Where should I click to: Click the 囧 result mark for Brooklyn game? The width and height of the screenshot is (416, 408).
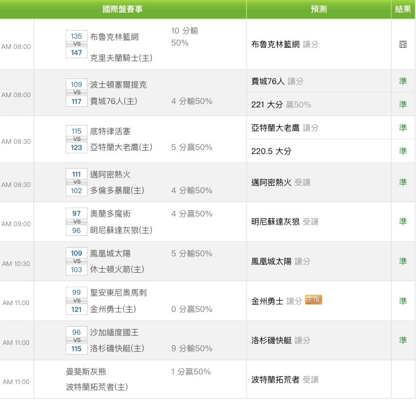tap(403, 44)
